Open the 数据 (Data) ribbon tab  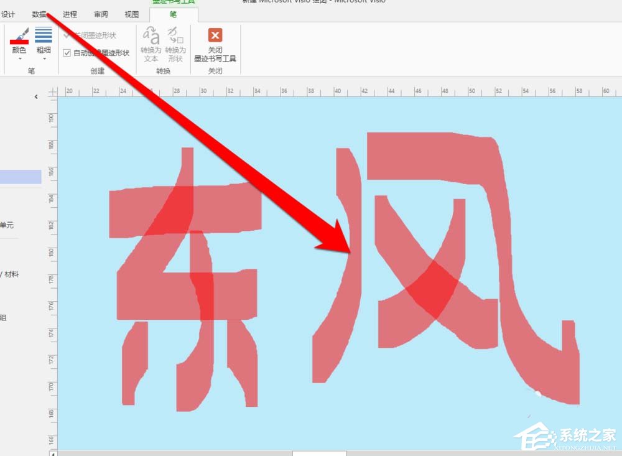tap(39, 14)
